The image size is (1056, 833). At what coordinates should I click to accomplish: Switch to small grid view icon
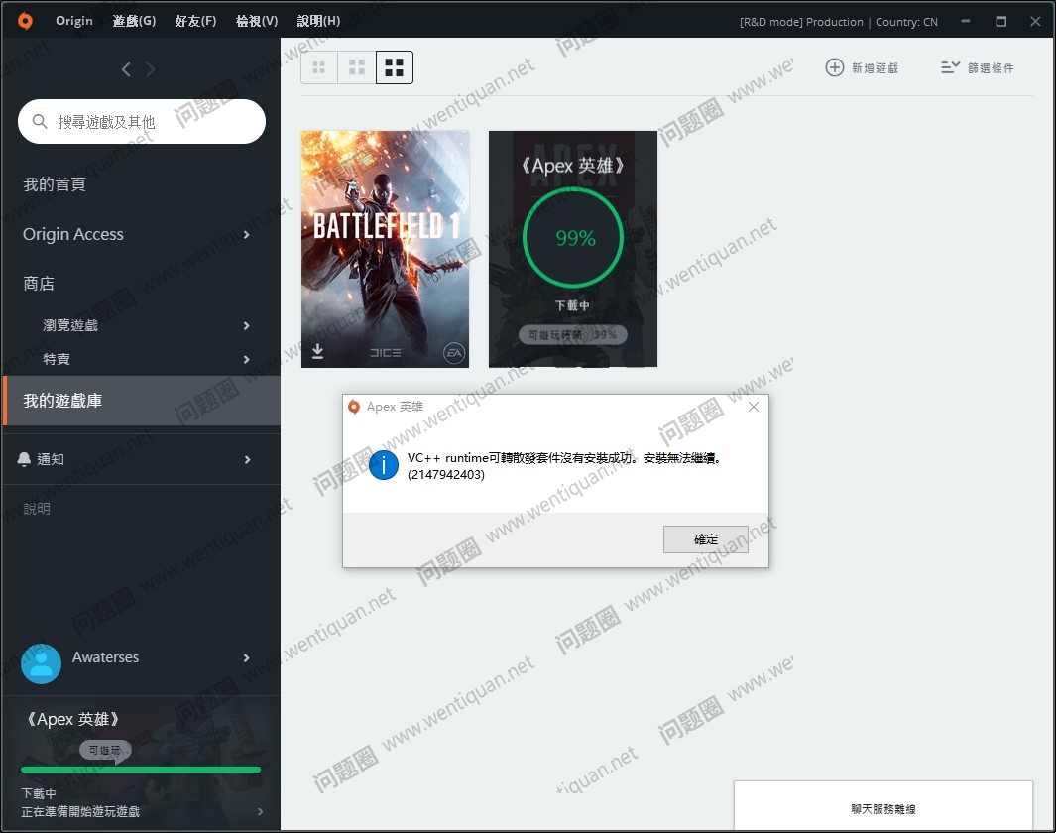319,67
